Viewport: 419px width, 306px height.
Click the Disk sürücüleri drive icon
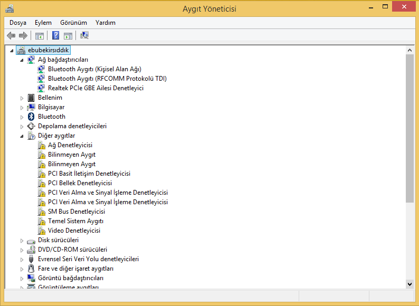(31, 241)
